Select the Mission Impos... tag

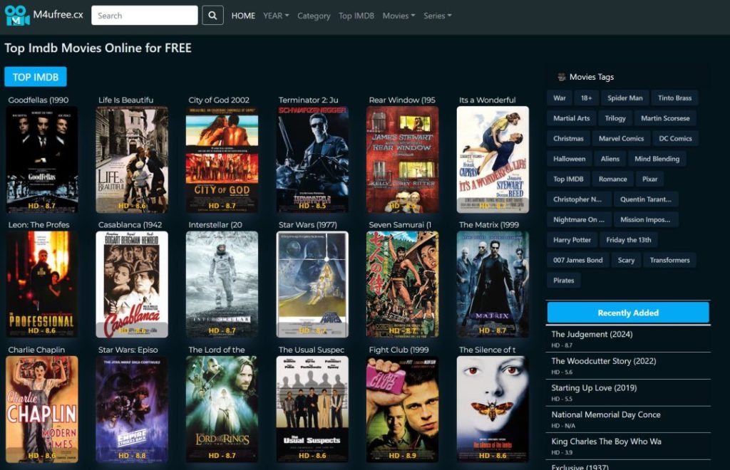pyautogui.click(x=645, y=219)
